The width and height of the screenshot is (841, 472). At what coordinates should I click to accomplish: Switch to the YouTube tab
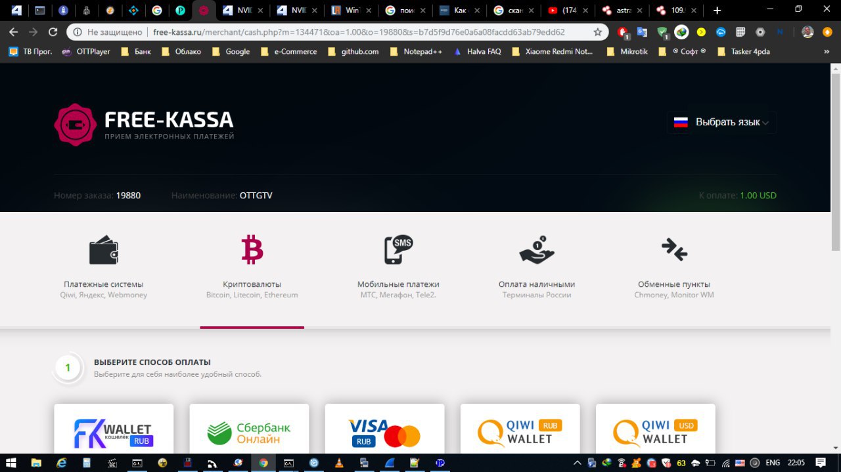(568, 11)
